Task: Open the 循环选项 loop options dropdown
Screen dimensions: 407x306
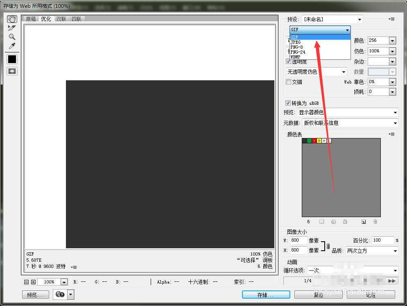Action: coord(394,270)
